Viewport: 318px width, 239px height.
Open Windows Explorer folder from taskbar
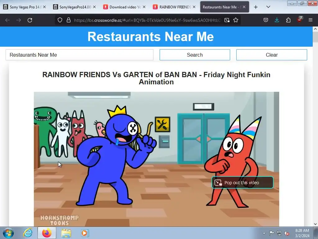click(66, 233)
